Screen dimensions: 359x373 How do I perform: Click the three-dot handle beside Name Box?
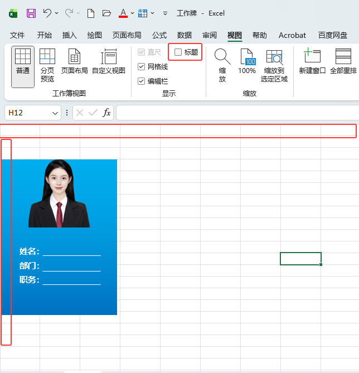(67, 113)
